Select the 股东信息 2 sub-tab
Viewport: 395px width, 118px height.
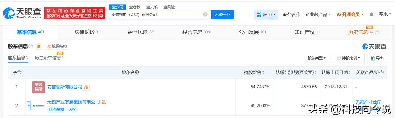(18, 58)
